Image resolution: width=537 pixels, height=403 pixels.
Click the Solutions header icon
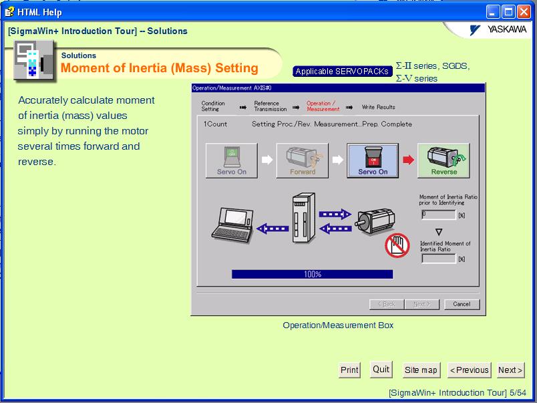pyautogui.click(x=34, y=60)
